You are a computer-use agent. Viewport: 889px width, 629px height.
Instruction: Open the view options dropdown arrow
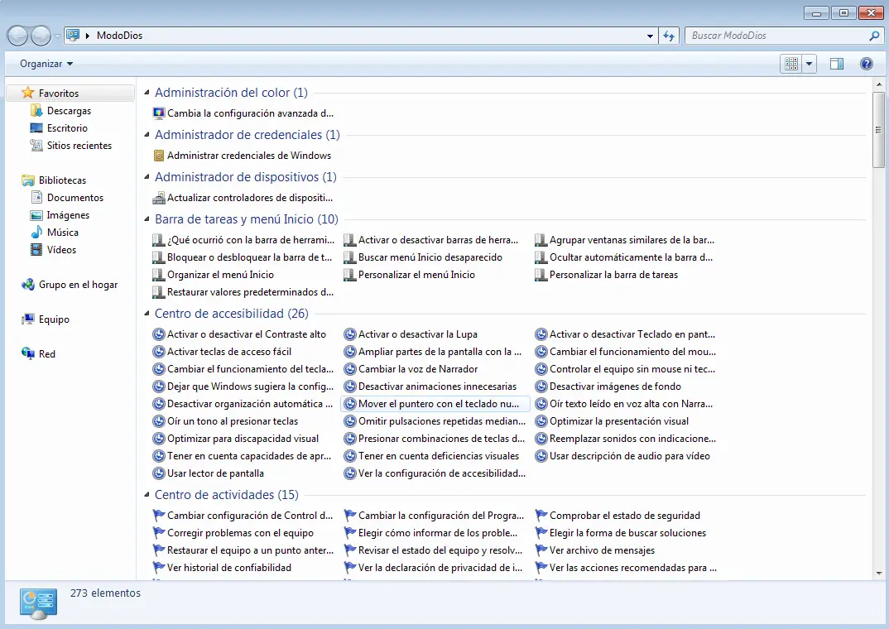tap(809, 64)
